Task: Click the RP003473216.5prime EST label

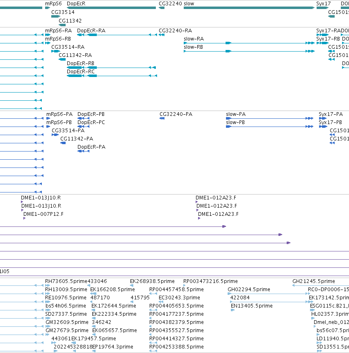Action: tap(210, 281)
